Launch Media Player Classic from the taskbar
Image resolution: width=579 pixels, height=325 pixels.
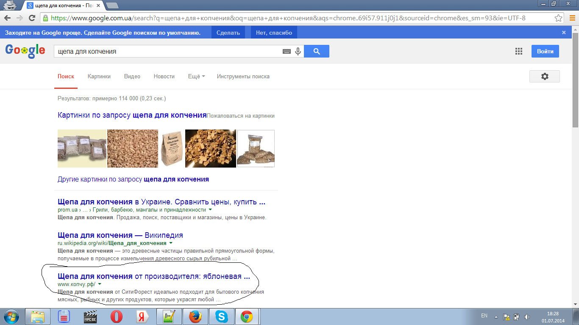tap(91, 317)
